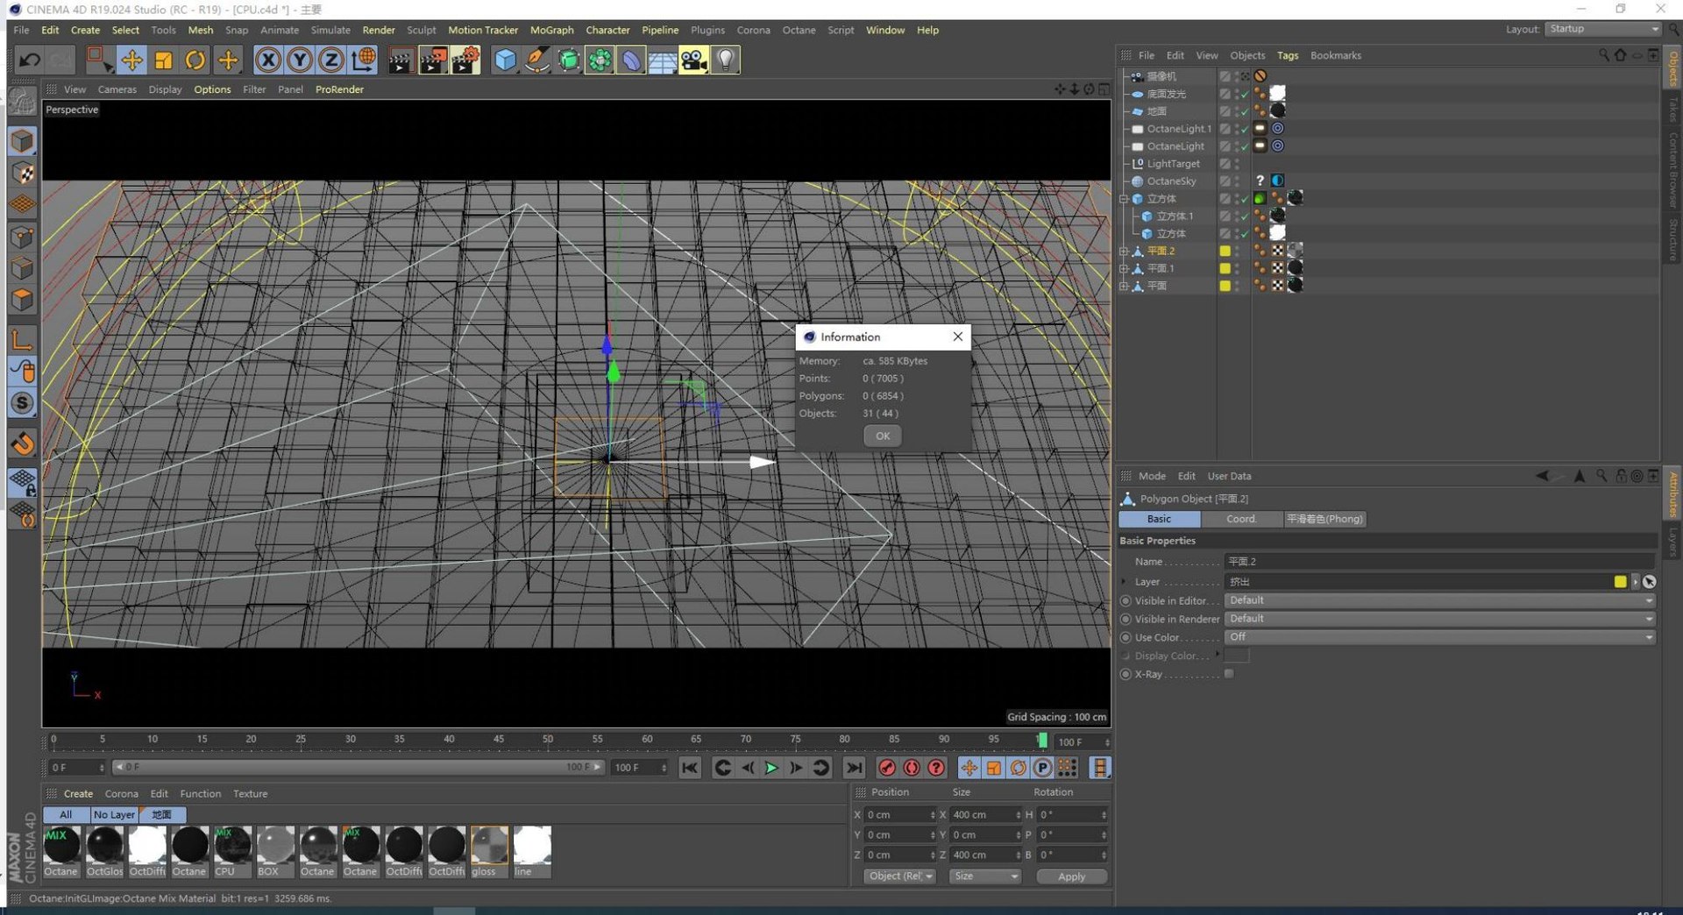Click the Apply button
1683x915 pixels.
tap(1071, 876)
